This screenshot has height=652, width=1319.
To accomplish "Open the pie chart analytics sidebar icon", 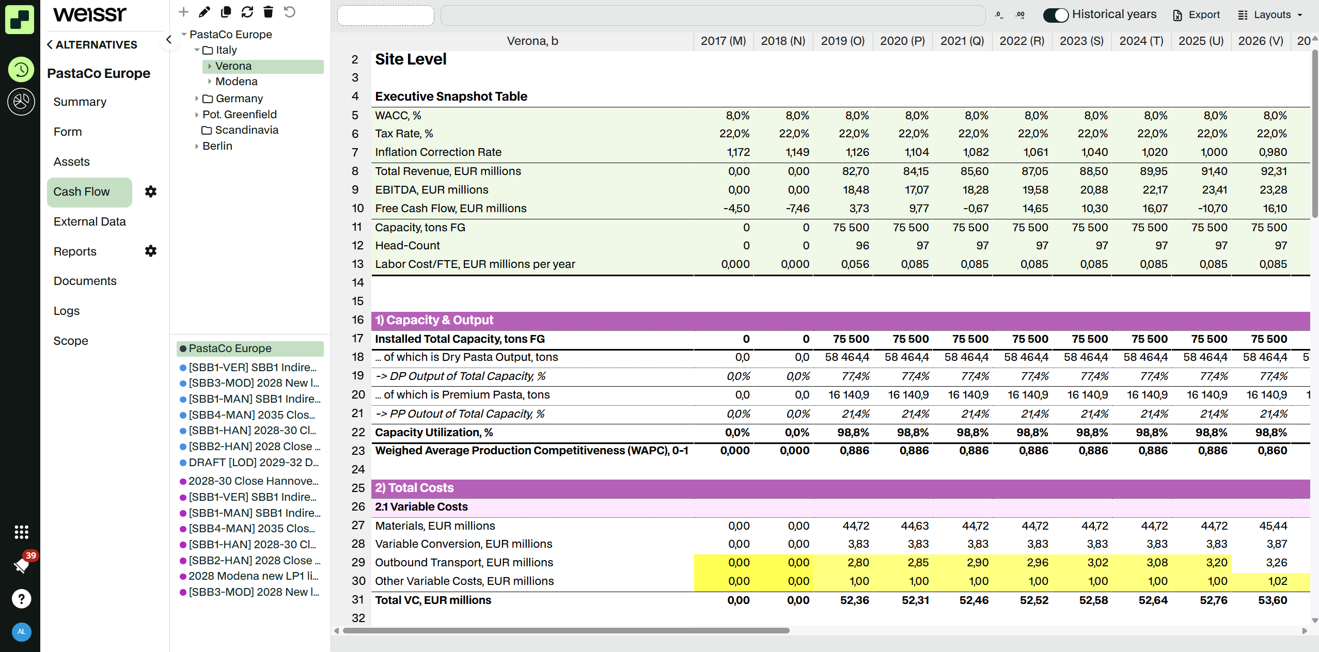I will [21, 101].
